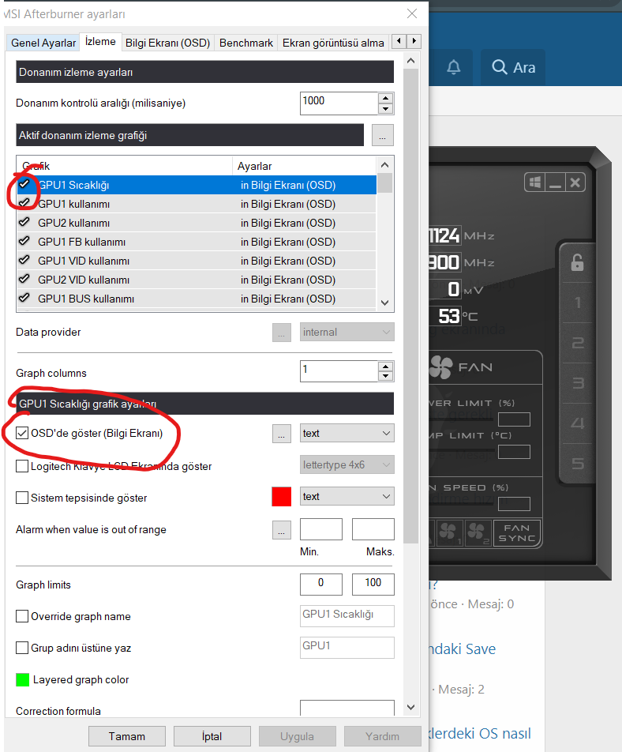This screenshot has height=752, width=622.
Task: Increase the Graph columns value
Action: point(386,367)
